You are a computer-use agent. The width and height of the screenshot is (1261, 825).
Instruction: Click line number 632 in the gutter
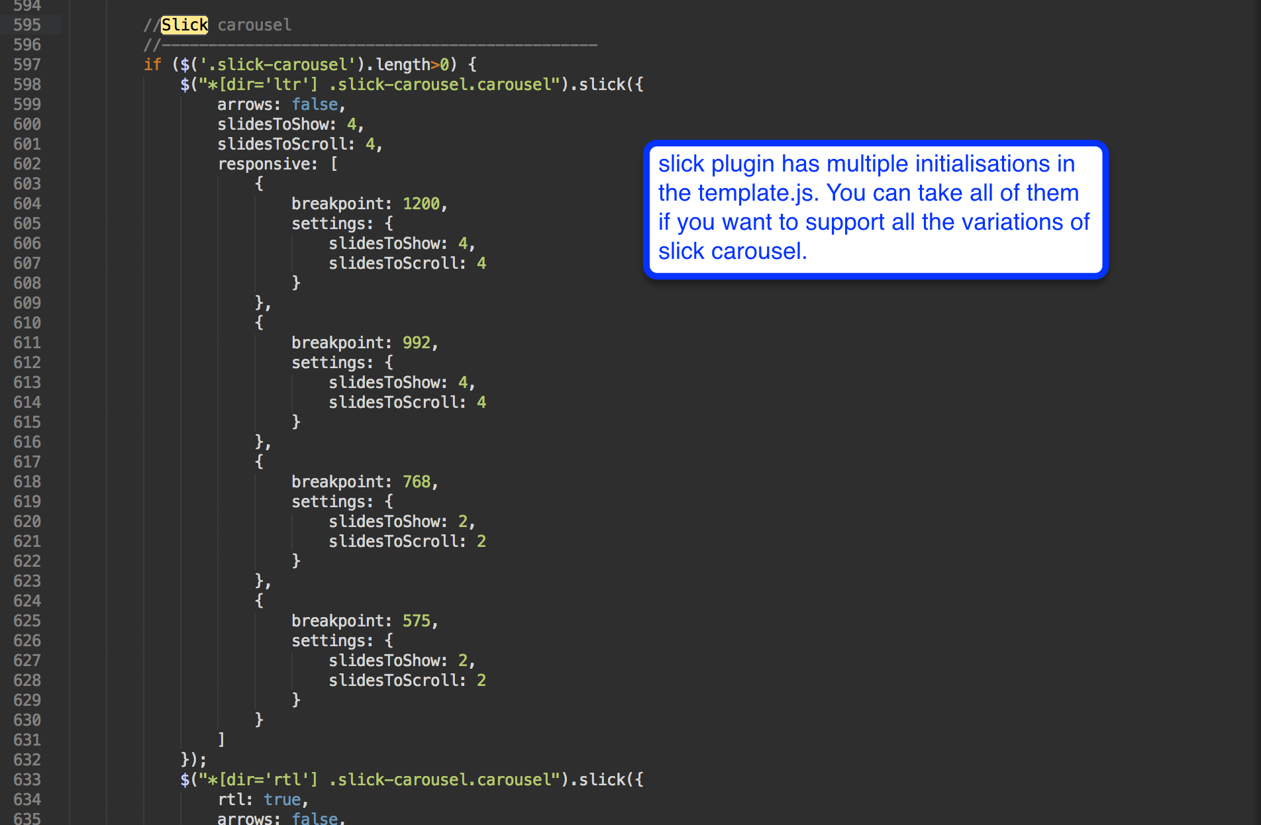coord(27,760)
